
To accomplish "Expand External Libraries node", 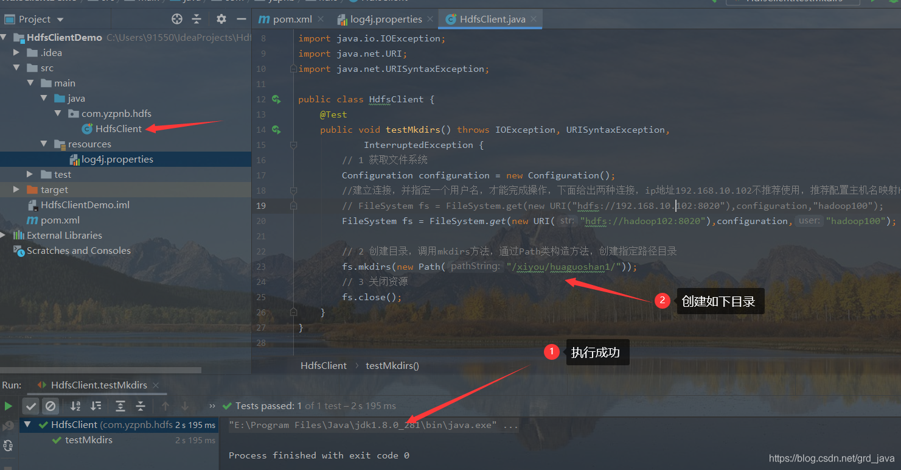I will pyautogui.click(x=4, y=236).
